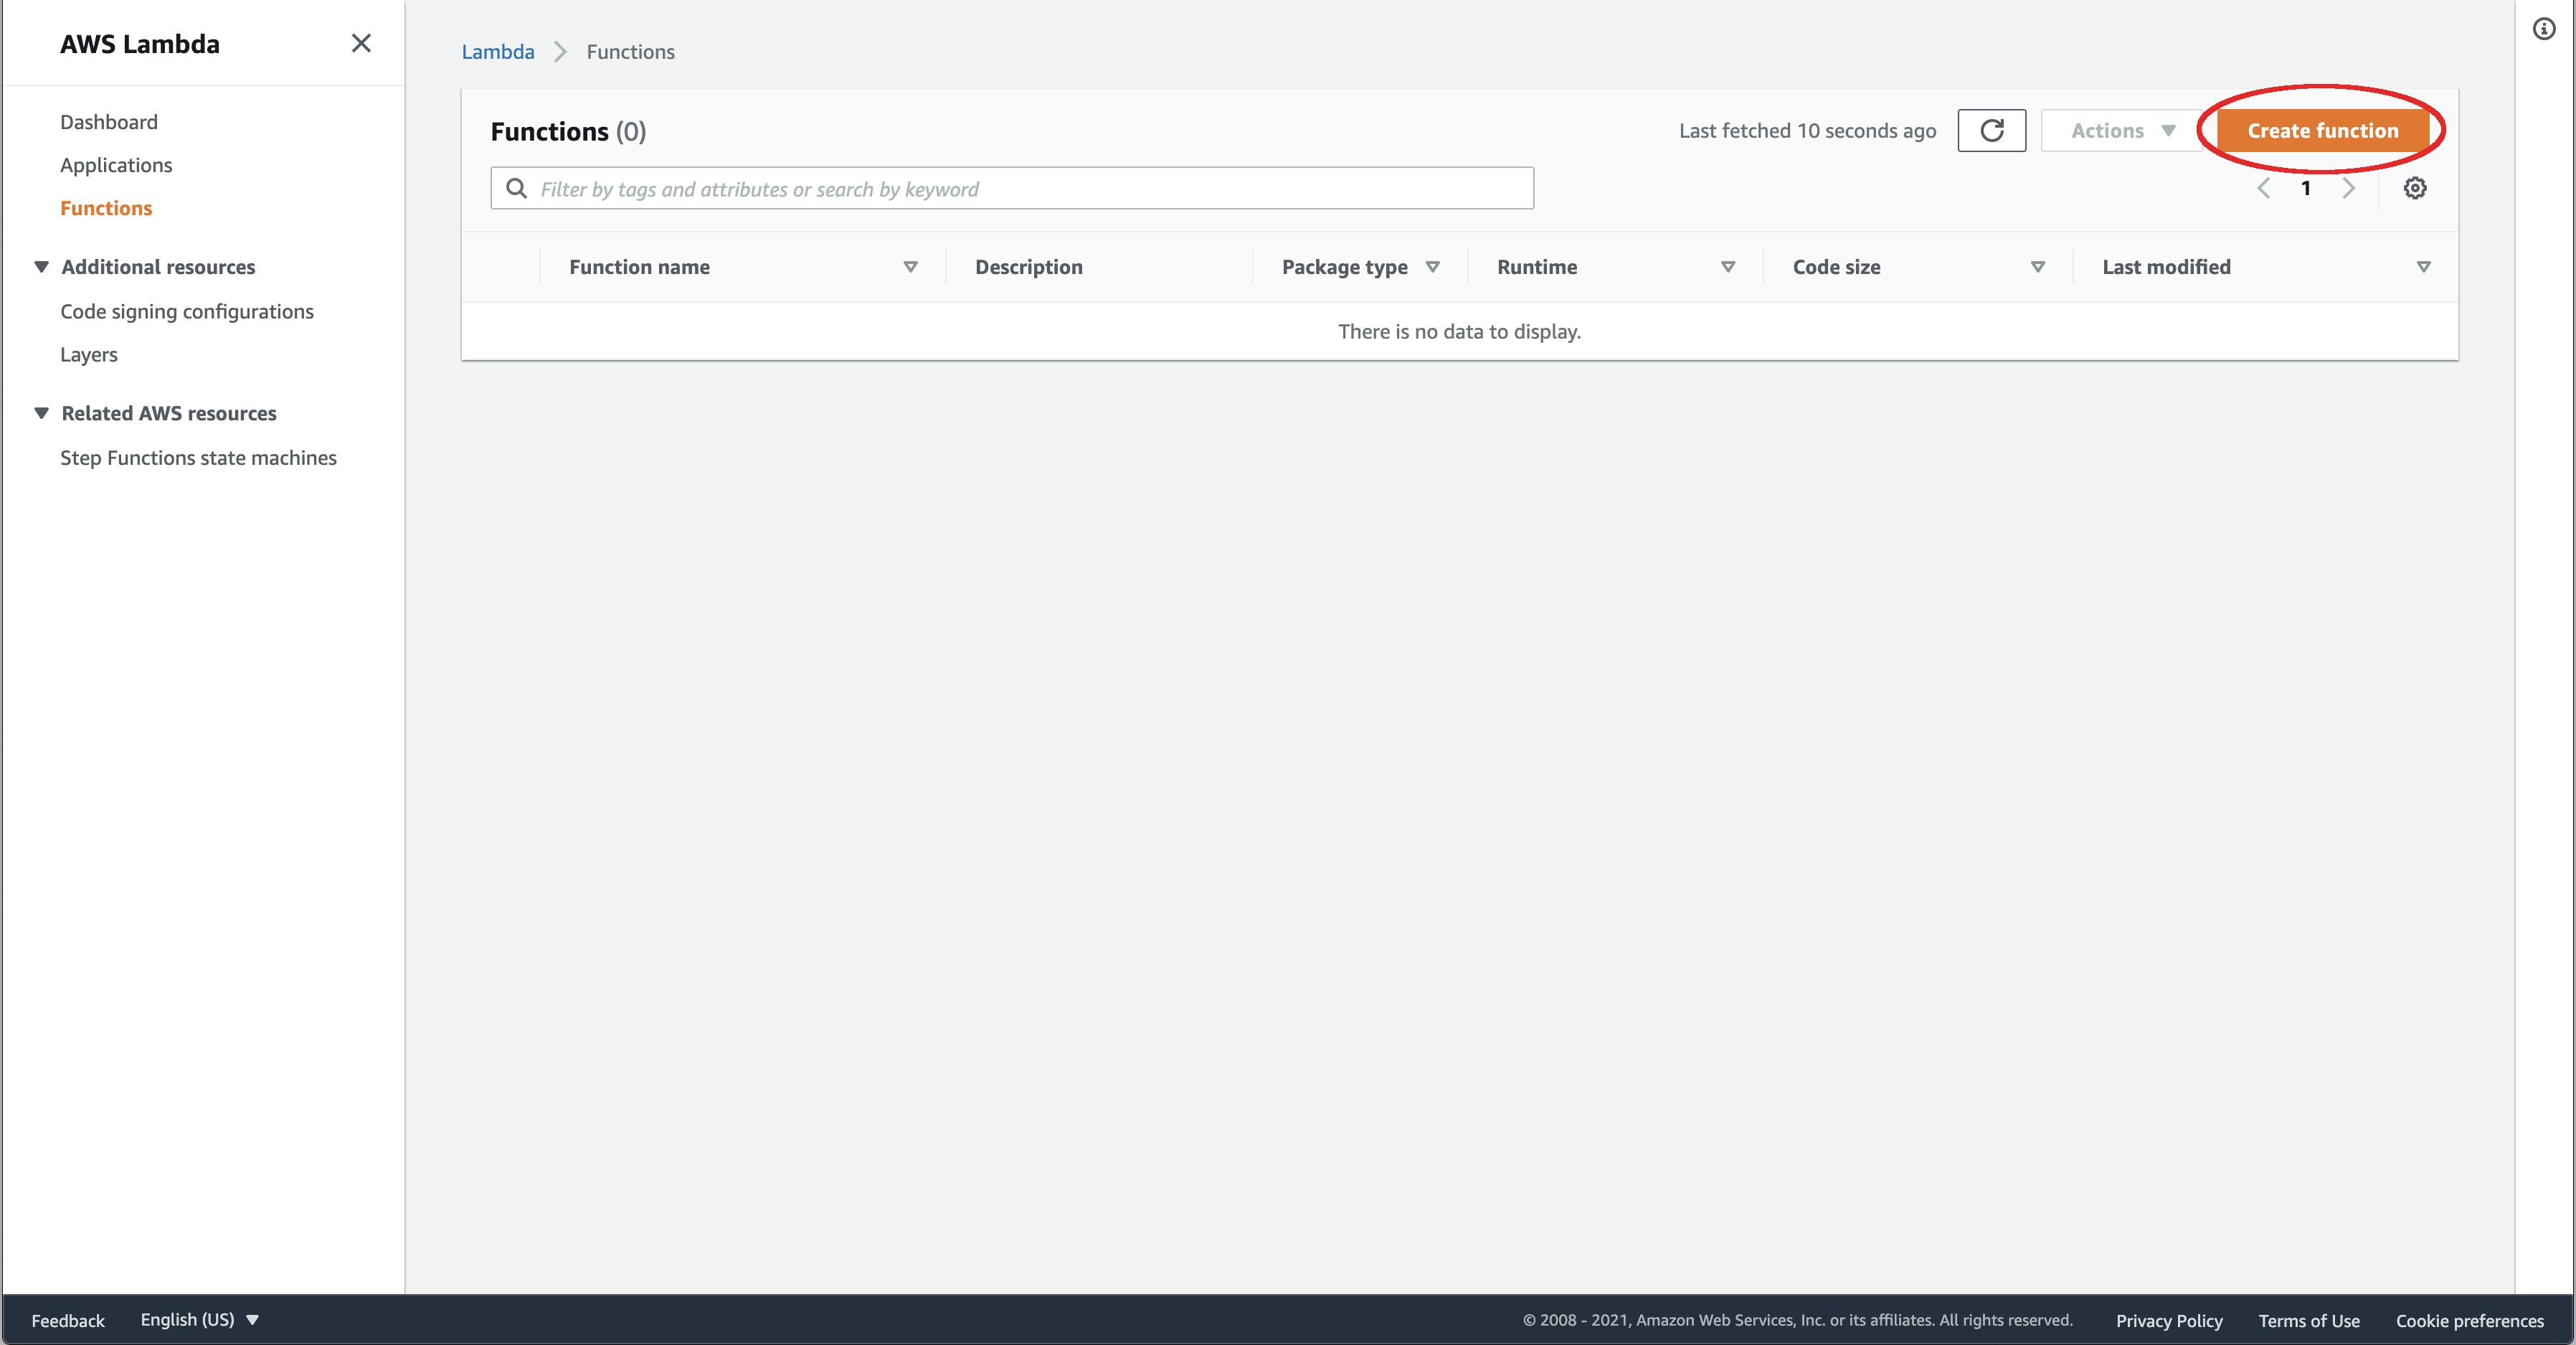Sort by Last modified arrow

click(x=2423, y=267)
